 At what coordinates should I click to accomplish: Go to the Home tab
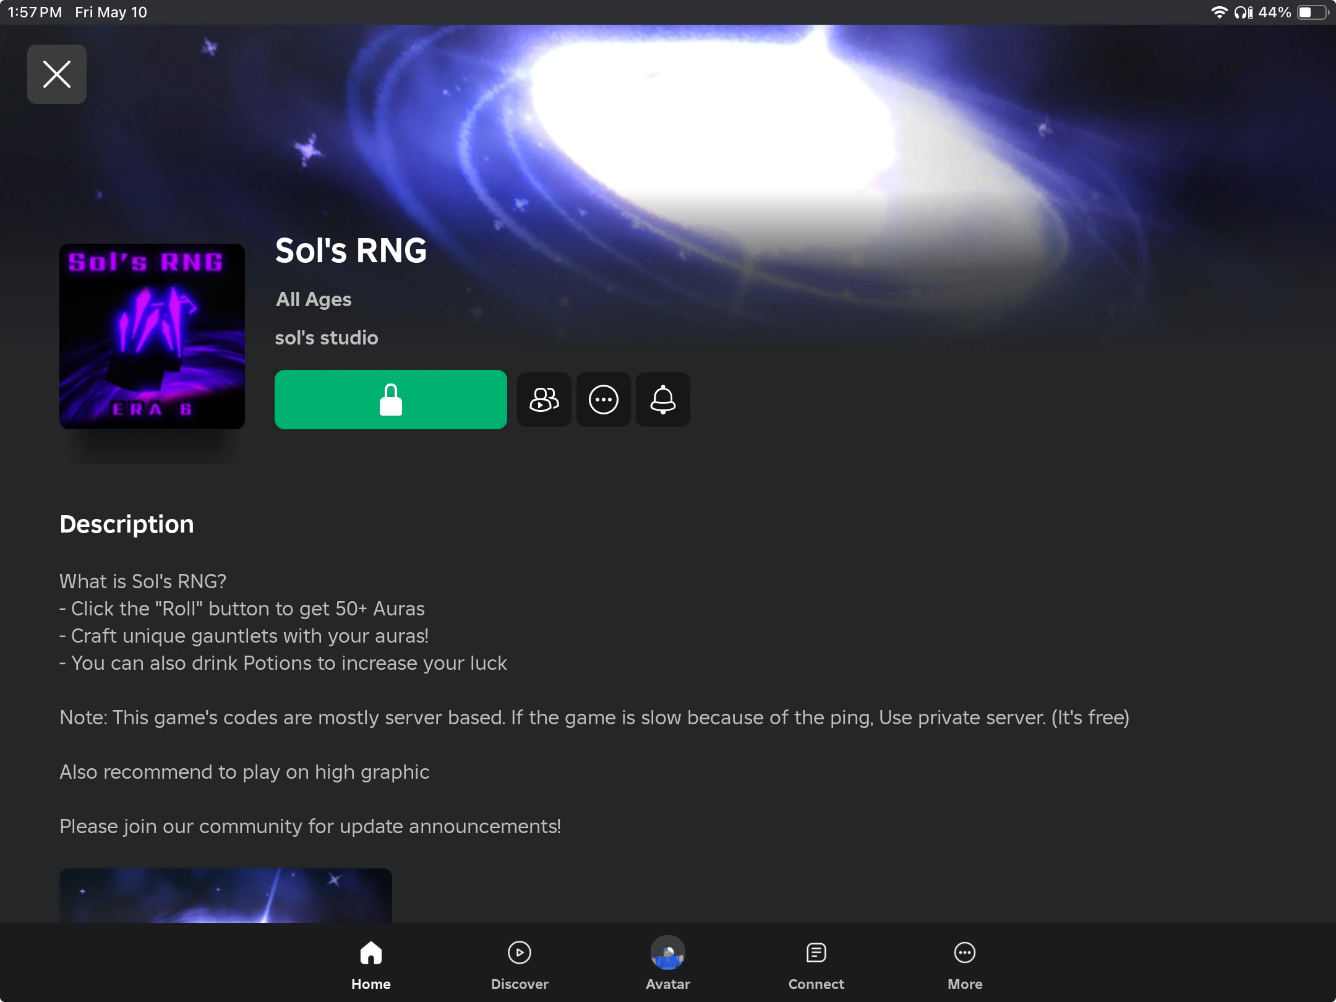tap(371, 965)
